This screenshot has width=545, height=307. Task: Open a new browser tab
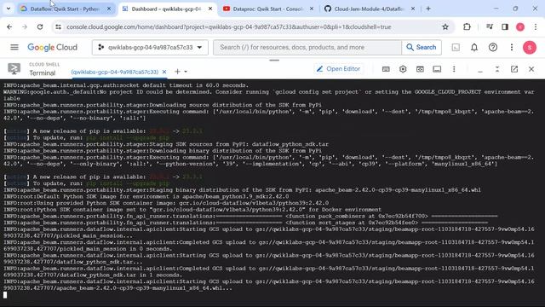tap(428, 9)
